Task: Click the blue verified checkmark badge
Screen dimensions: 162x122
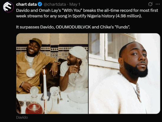Action: click(x=40, y=4)
